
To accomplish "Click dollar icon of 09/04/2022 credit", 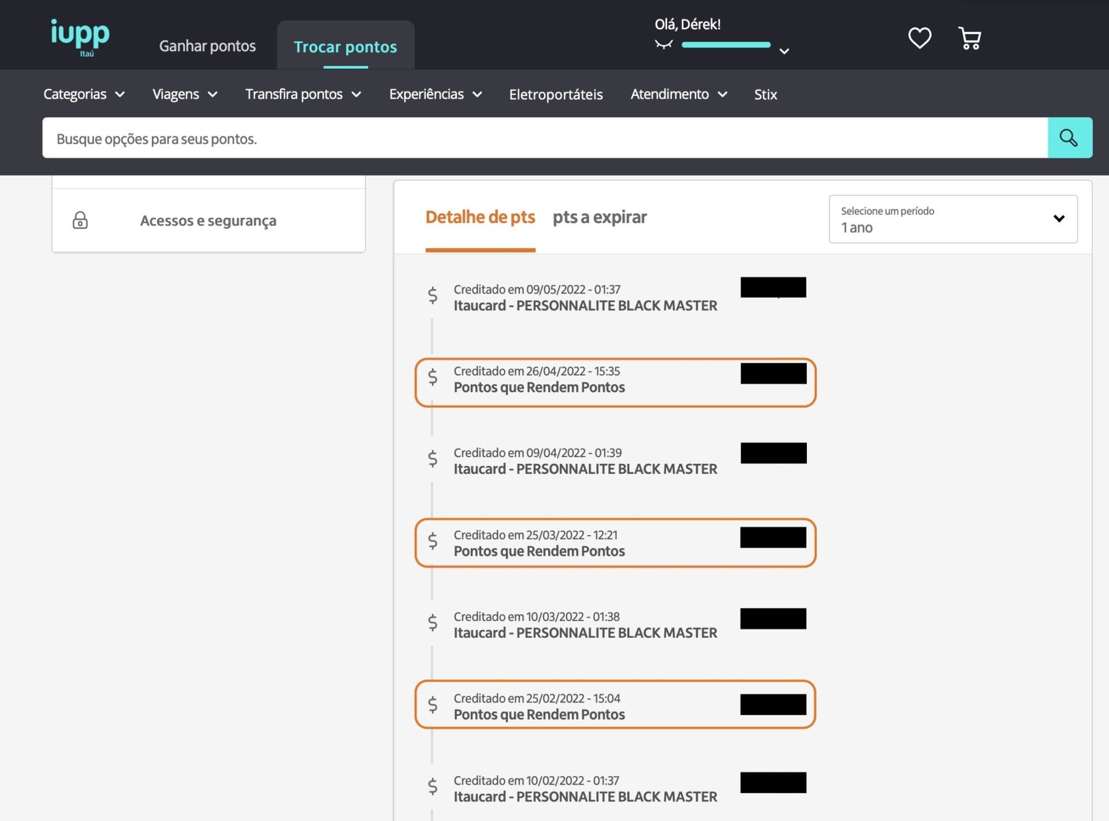I will point(433,459).
